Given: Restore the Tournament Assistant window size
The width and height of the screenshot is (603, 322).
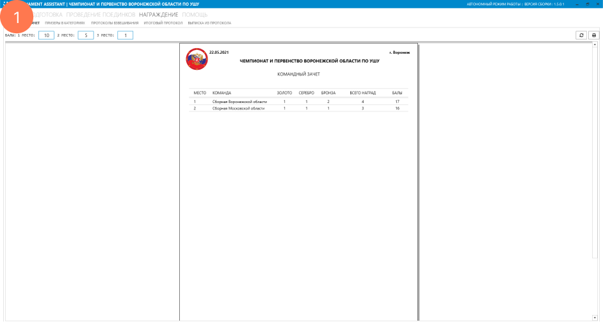Looking at the screenshot, I should [x=587, y=4].
